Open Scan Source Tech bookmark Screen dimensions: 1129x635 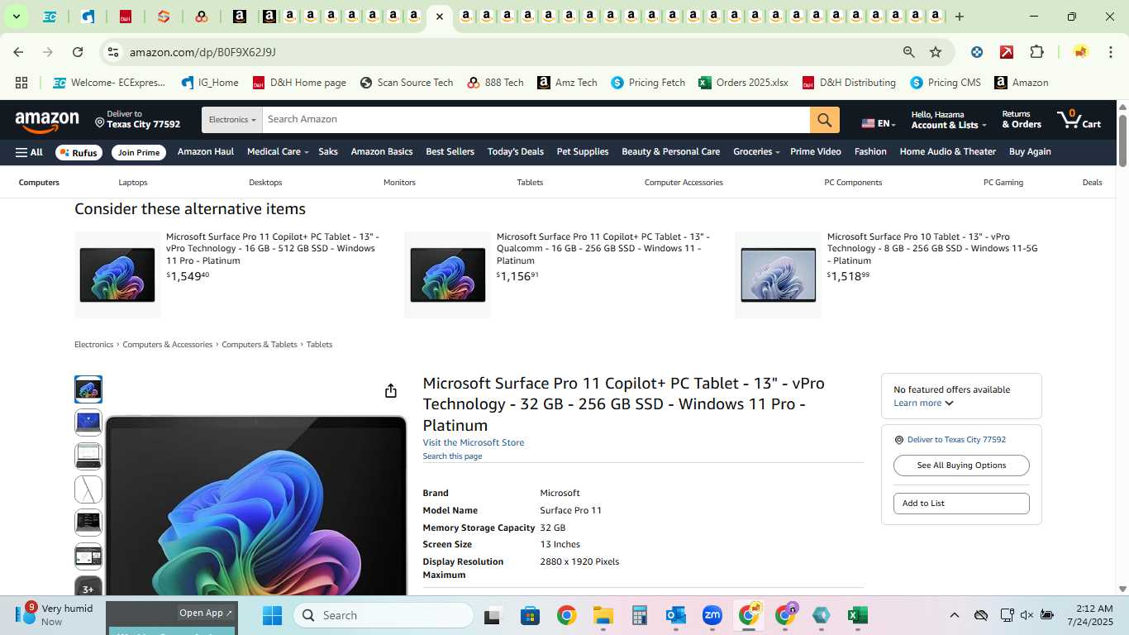(407, 83)
